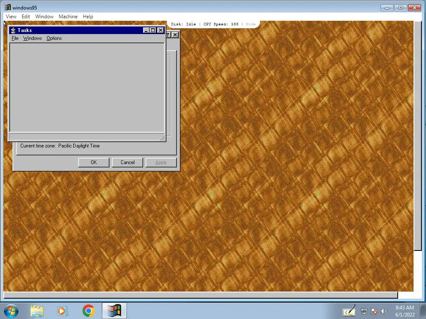426x319 pixels.
Task: Open the Window menu of windows95 emulator
Action: pyautogui.click(x=44, y=17)
